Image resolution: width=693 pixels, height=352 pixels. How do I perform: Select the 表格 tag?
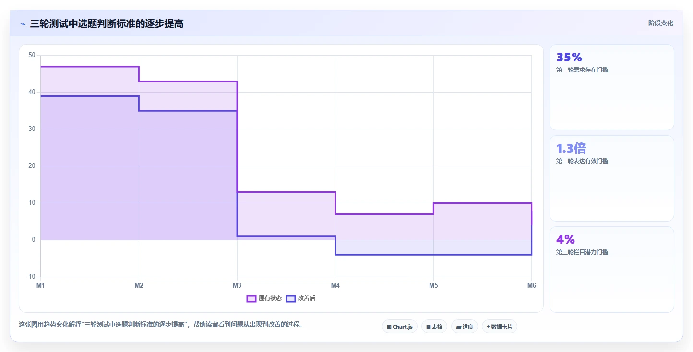point(434,327)
